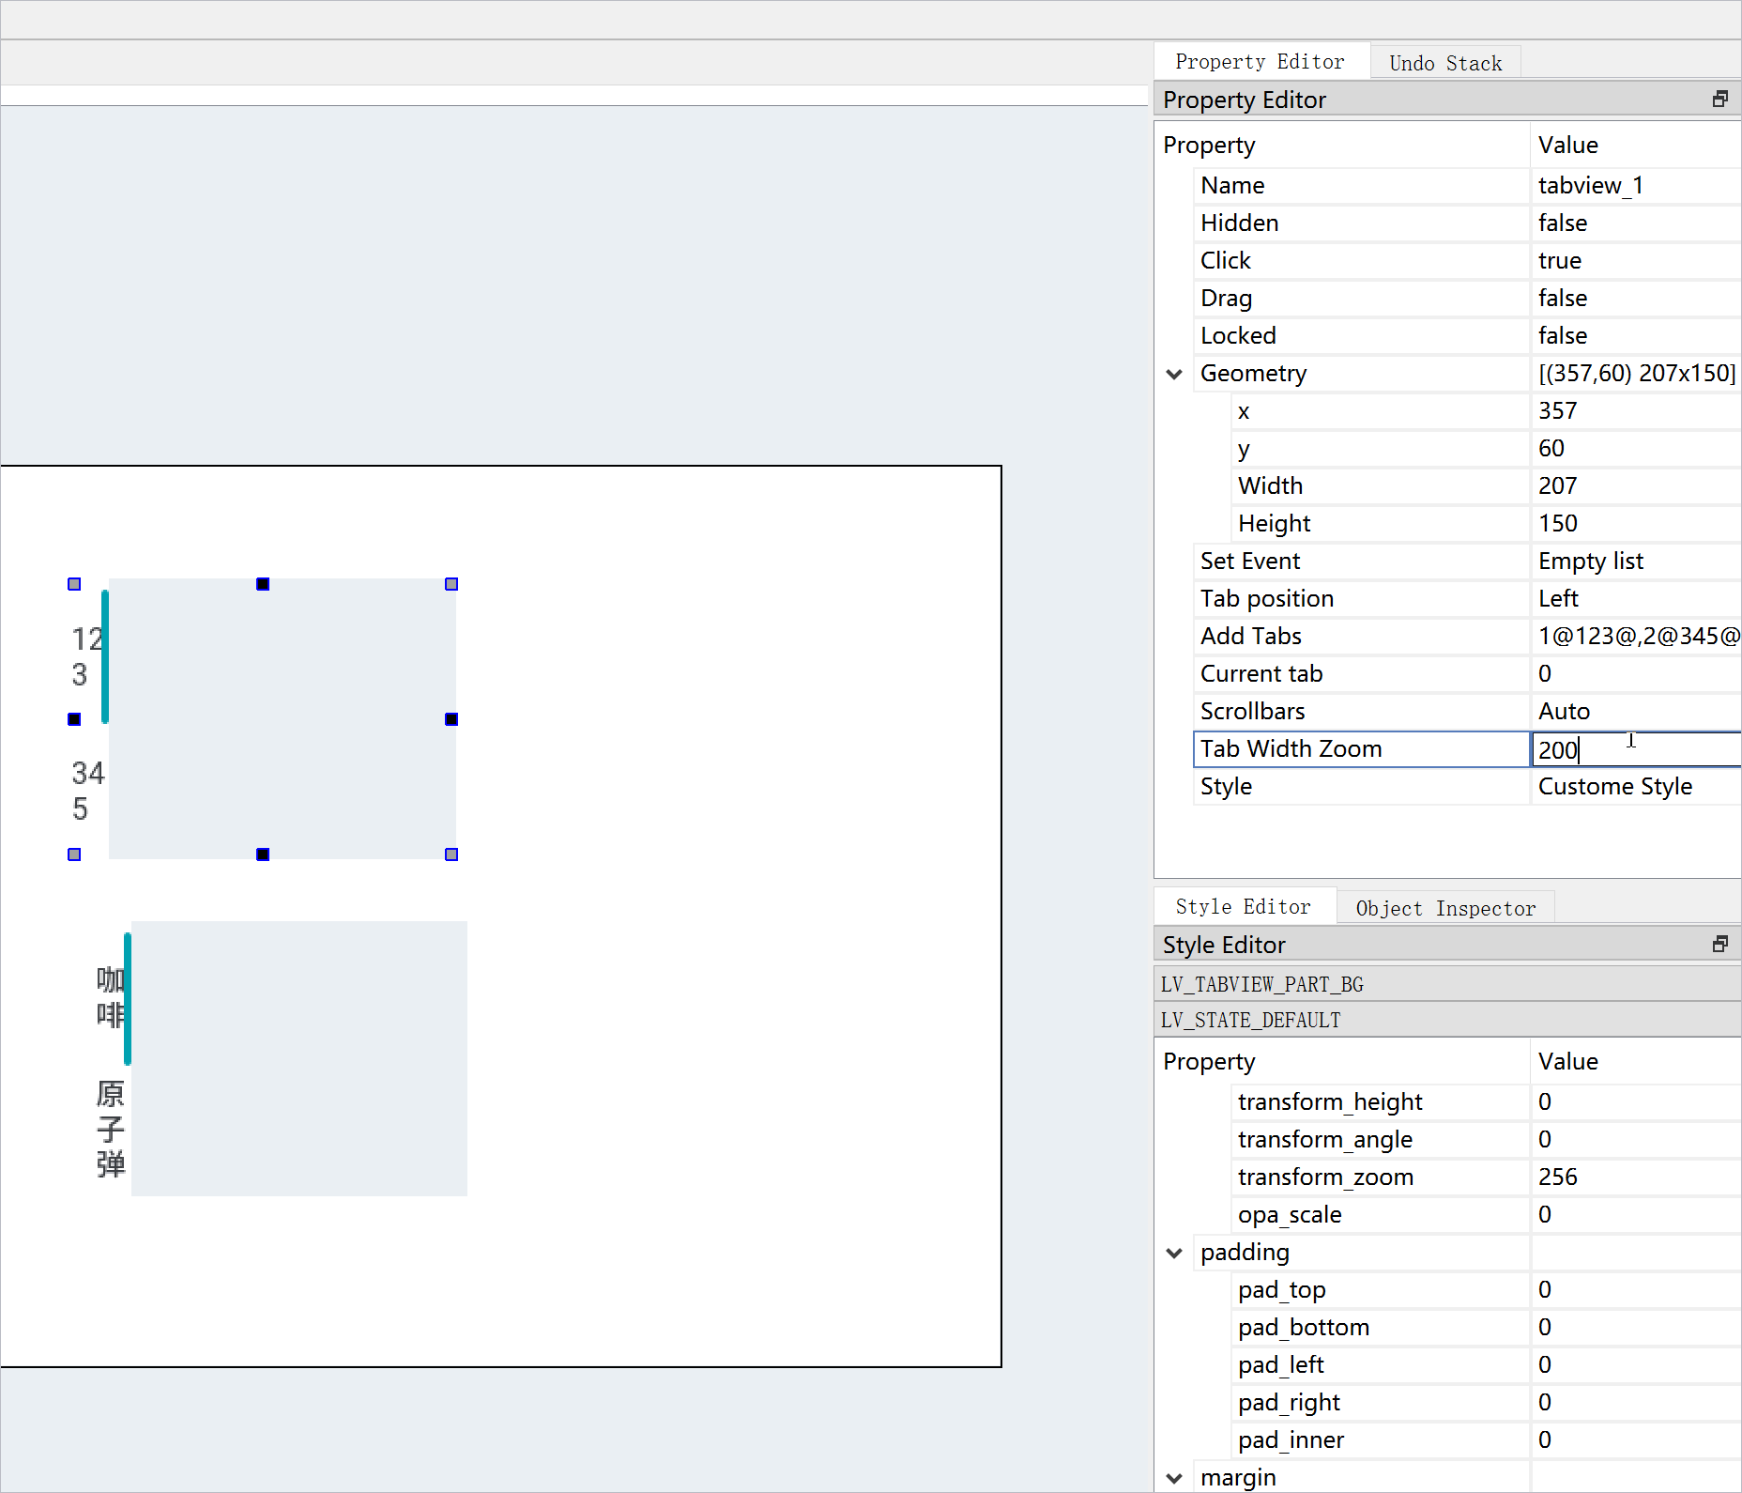1742x1493 pixels.
Task: Click the Scrollbars value Auto
Action: click(x=1636, y=712)
